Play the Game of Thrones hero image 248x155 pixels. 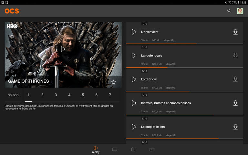coord(63,49)
